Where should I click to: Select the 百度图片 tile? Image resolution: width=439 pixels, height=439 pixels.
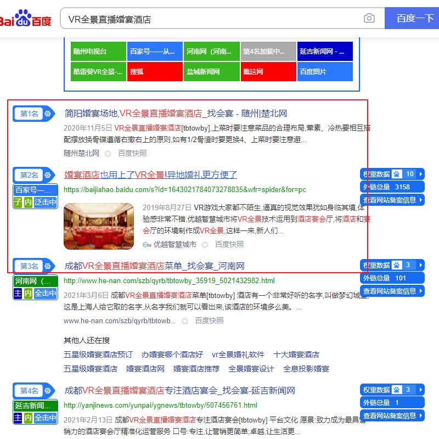pyautogui.click(x=325, y=72)
